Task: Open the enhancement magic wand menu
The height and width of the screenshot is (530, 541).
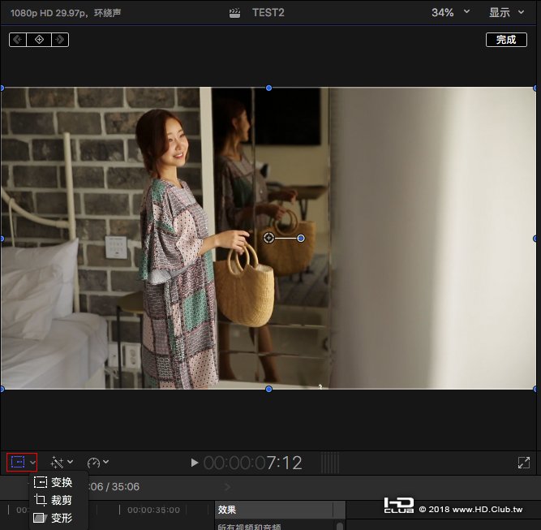Action: (57, 463)
